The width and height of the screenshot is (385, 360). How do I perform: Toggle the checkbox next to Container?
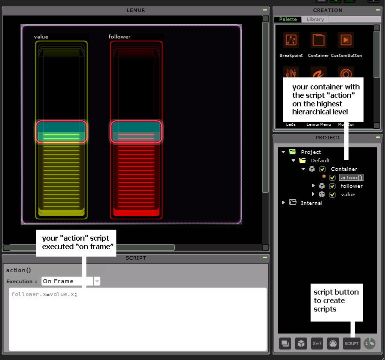click(323, 169)
